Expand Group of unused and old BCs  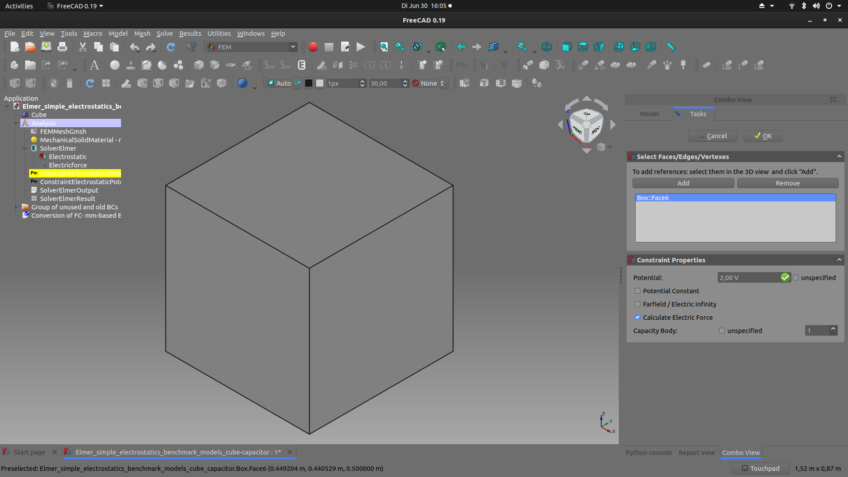click(16, 207)
